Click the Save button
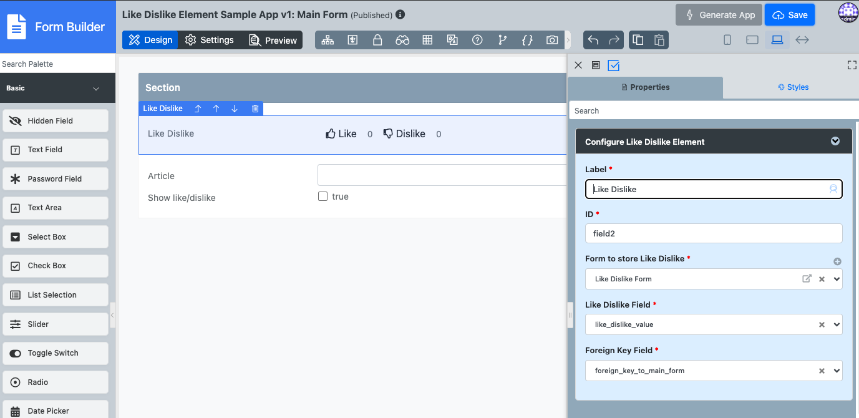The width and height of the screenshot is (859, 418). 790,15
